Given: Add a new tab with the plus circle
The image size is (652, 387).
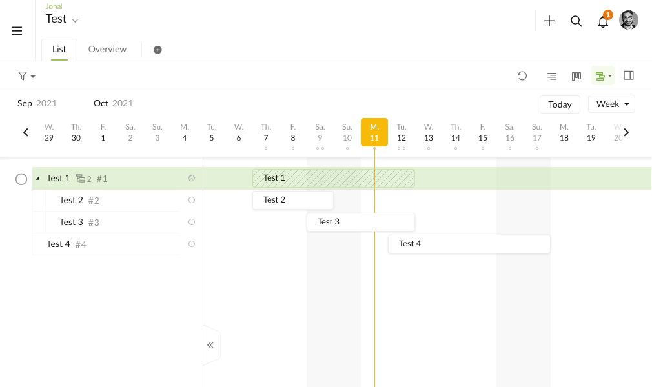Looking at the screenshot, I should [x=158, y=50].
